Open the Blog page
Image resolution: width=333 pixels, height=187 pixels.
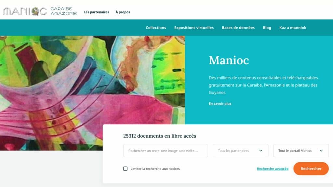(x=267, y=28)
